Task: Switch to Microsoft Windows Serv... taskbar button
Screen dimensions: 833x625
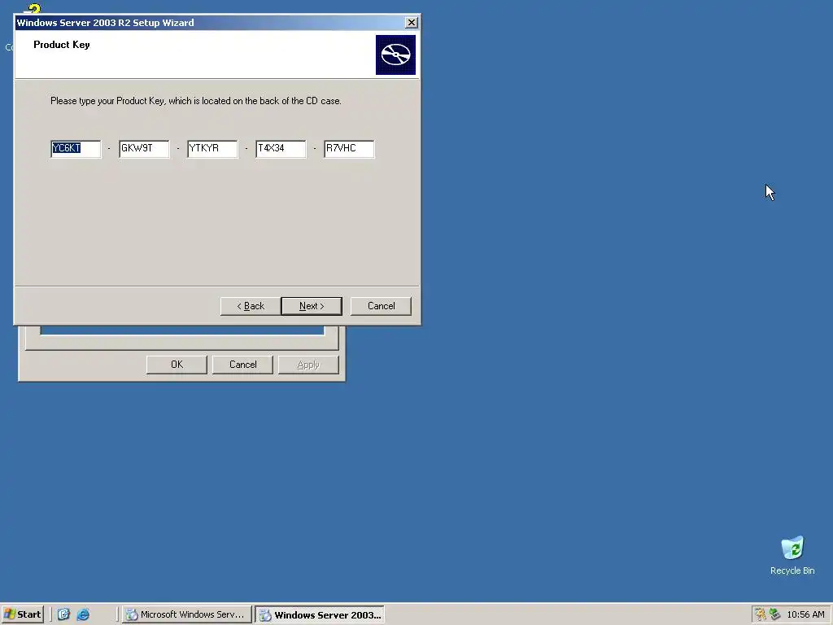Action: (x=186, y=614)
